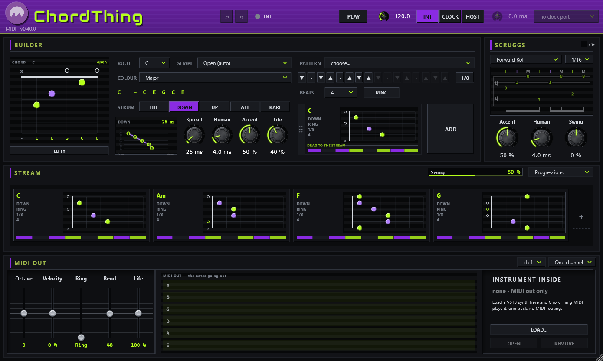Click the Velocity fader in MIDI Out
The width and height of the screenshot is (603, 361).
[52, 313]
